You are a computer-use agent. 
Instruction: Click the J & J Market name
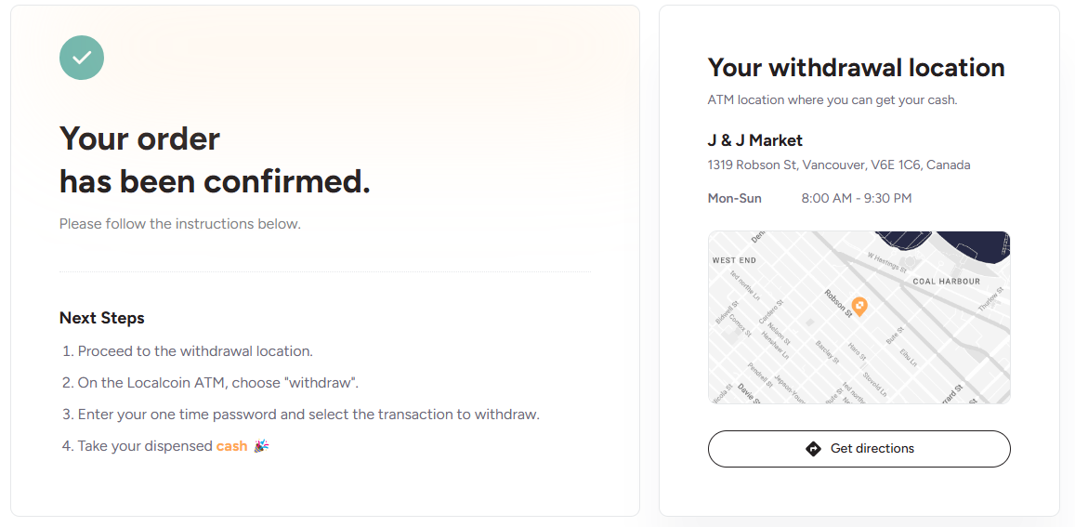click(754, 140)
